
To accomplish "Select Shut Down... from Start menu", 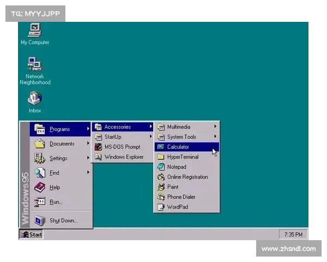I will tap(60, 221).
